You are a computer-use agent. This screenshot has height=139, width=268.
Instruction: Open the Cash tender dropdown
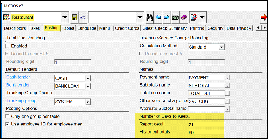(88, 78)
